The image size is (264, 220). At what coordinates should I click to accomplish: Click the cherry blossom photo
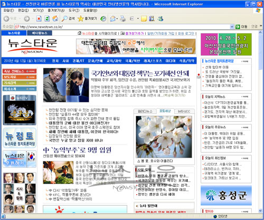coord(164,137)
